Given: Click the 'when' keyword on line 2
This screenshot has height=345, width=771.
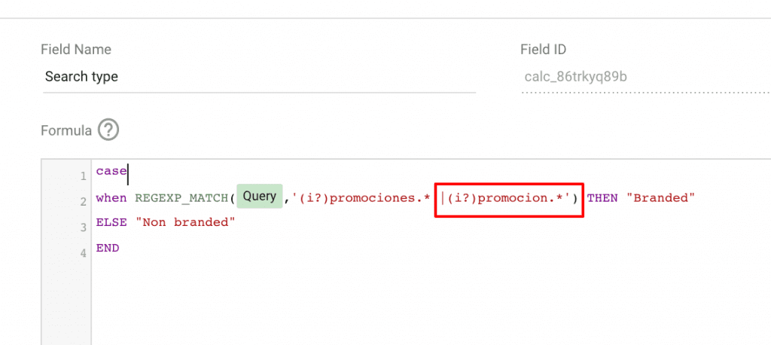Looking at the screenshot, I should coord(111,198).
